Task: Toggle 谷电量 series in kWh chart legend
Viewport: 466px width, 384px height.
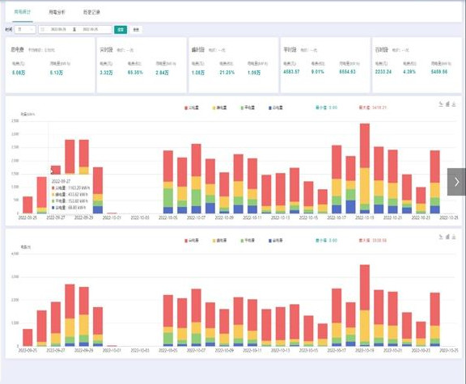Action: (276, 108)
